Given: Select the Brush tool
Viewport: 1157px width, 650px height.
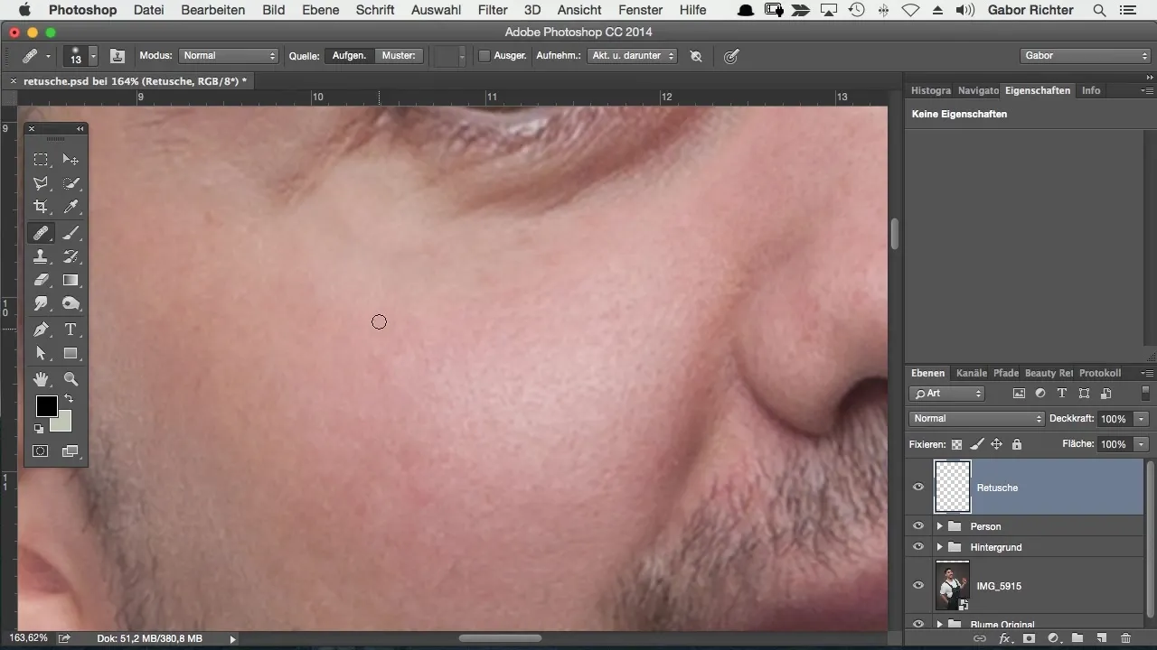Looking at the screenshot, I should coord(71,233).
